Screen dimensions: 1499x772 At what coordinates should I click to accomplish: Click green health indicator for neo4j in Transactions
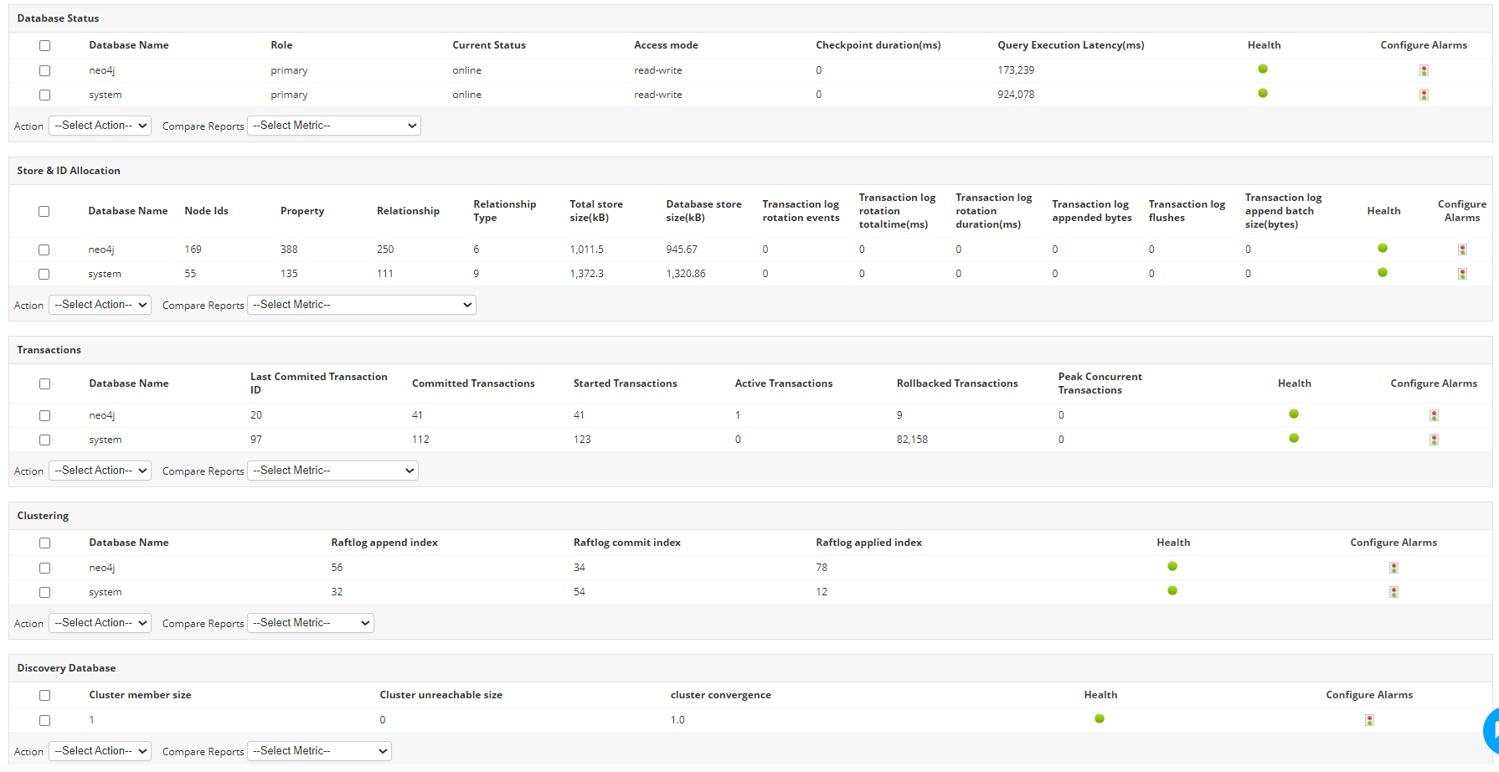(1294, 414)
